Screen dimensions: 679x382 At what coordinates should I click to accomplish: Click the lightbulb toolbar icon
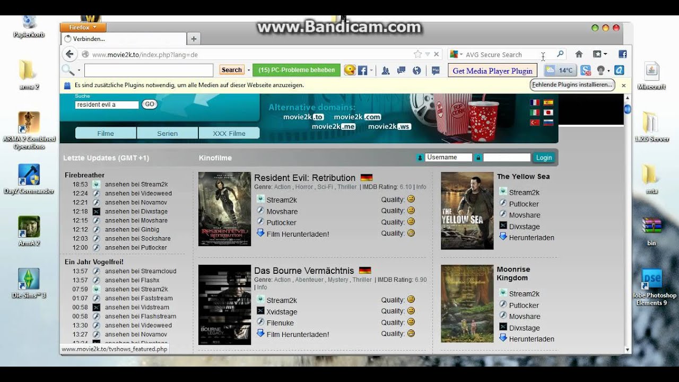pos(600,70)
